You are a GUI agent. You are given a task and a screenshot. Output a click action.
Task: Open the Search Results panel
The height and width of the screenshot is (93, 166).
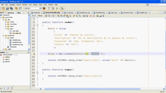click(6, 91)
